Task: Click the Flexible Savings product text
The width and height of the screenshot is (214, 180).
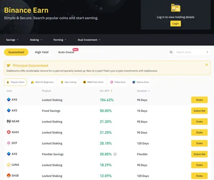Action: pos(53,154)
